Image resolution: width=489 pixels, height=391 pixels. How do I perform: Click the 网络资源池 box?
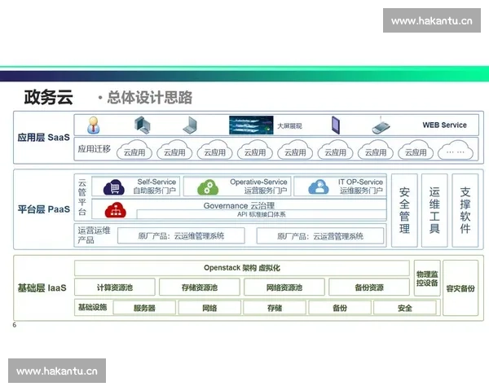click(284, 288)
